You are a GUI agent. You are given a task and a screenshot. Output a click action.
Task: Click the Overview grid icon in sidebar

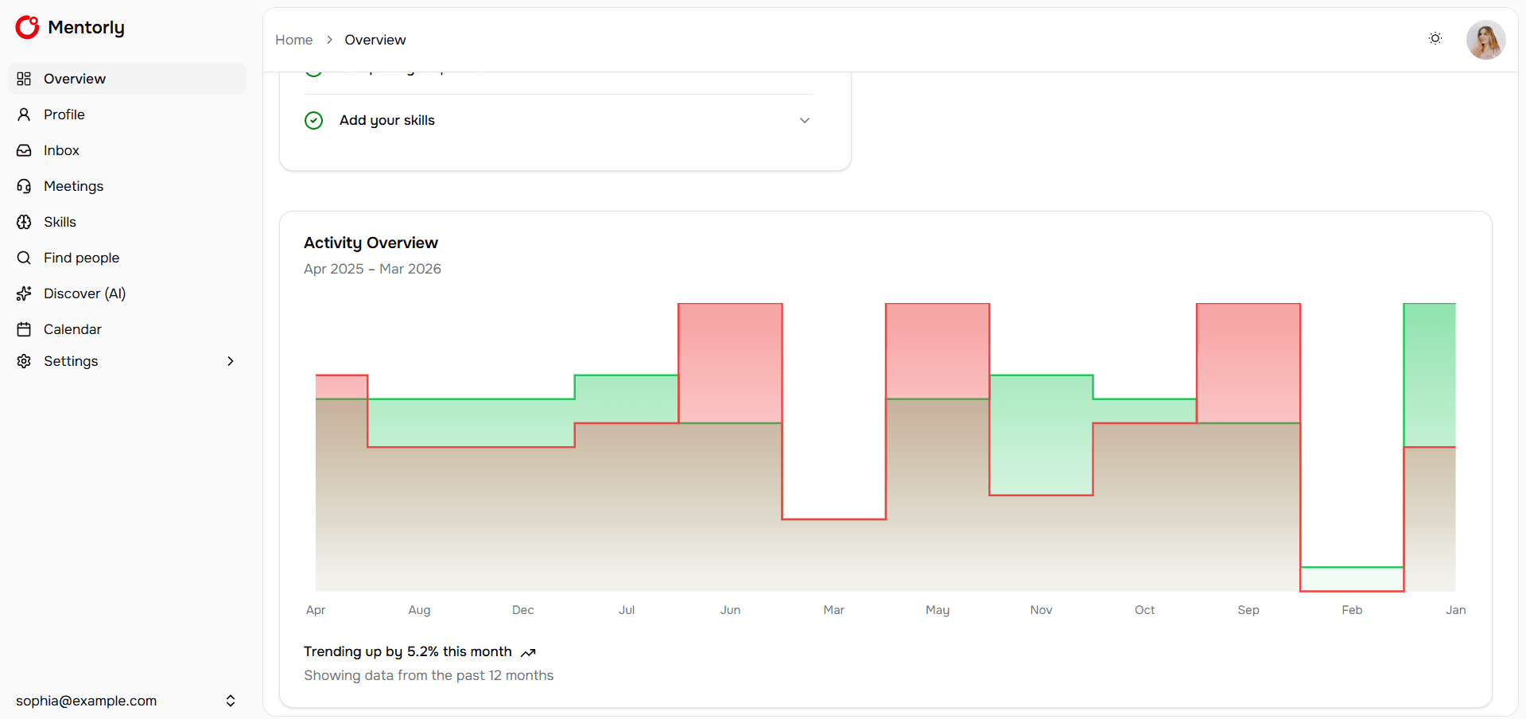(x=24, y=79)
